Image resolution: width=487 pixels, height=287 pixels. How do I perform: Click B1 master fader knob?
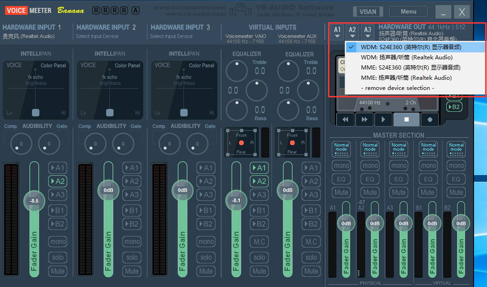click(432, 223)
